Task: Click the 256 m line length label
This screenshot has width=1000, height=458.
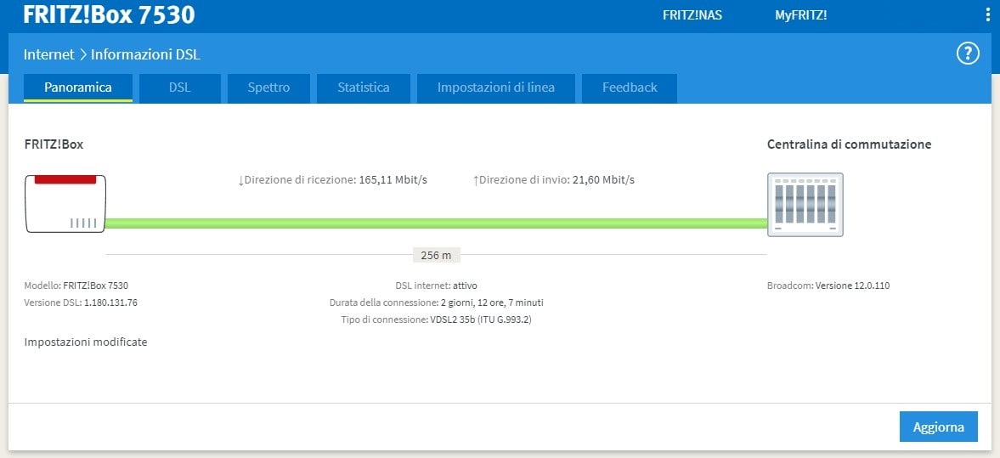Action: click(436, 255)
